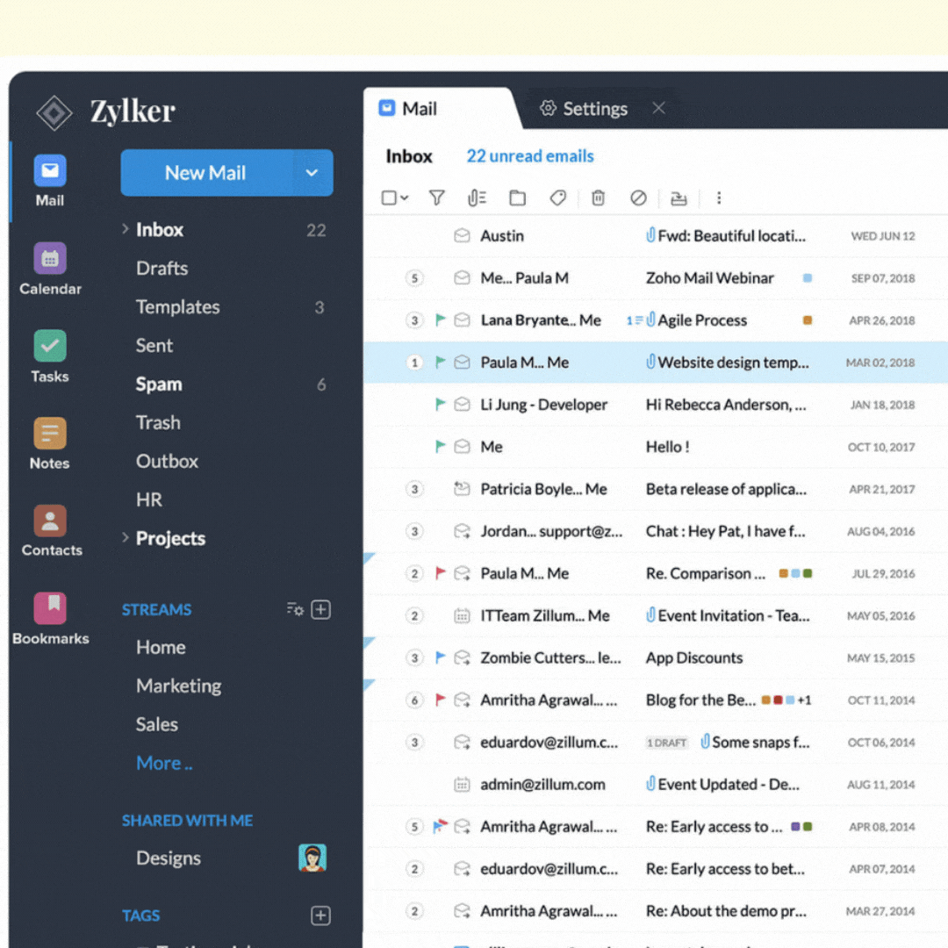Click orange tag swatch on Agile Process email
This screenshot has width=948, height=948.
[x=808, y=320]
